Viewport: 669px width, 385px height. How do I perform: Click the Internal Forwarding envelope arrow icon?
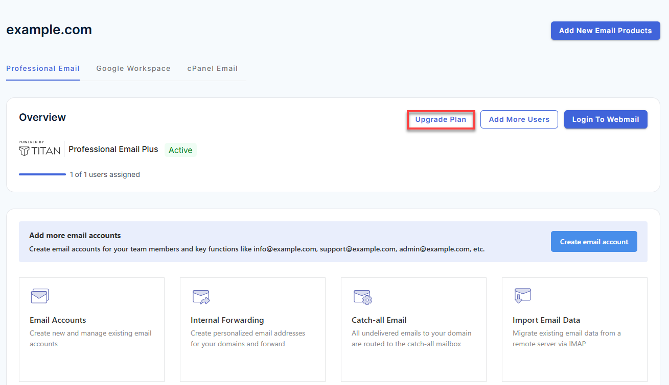[201, 297]
